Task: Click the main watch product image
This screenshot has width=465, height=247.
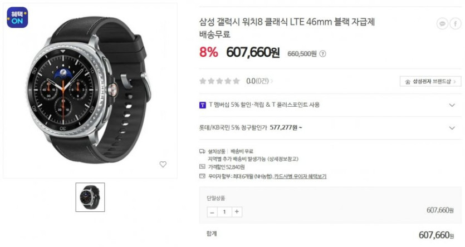Action: (x=90, y=91)
